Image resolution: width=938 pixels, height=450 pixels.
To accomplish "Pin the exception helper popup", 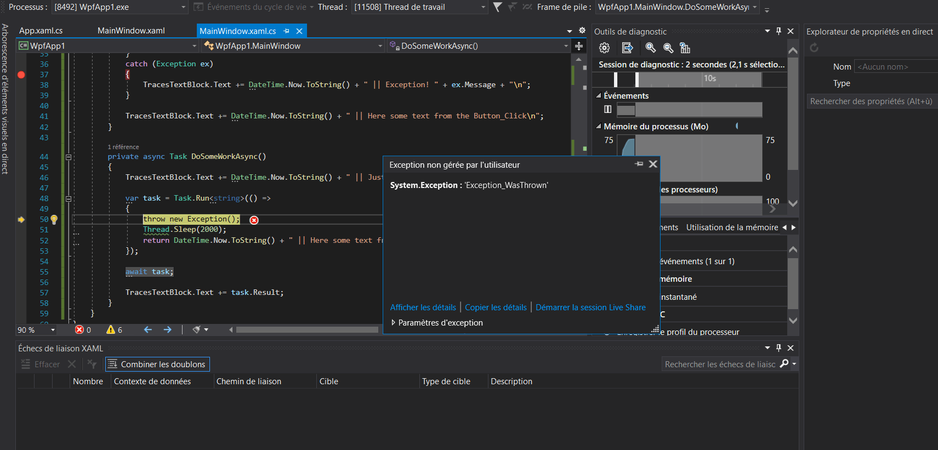I will (639, 164).
